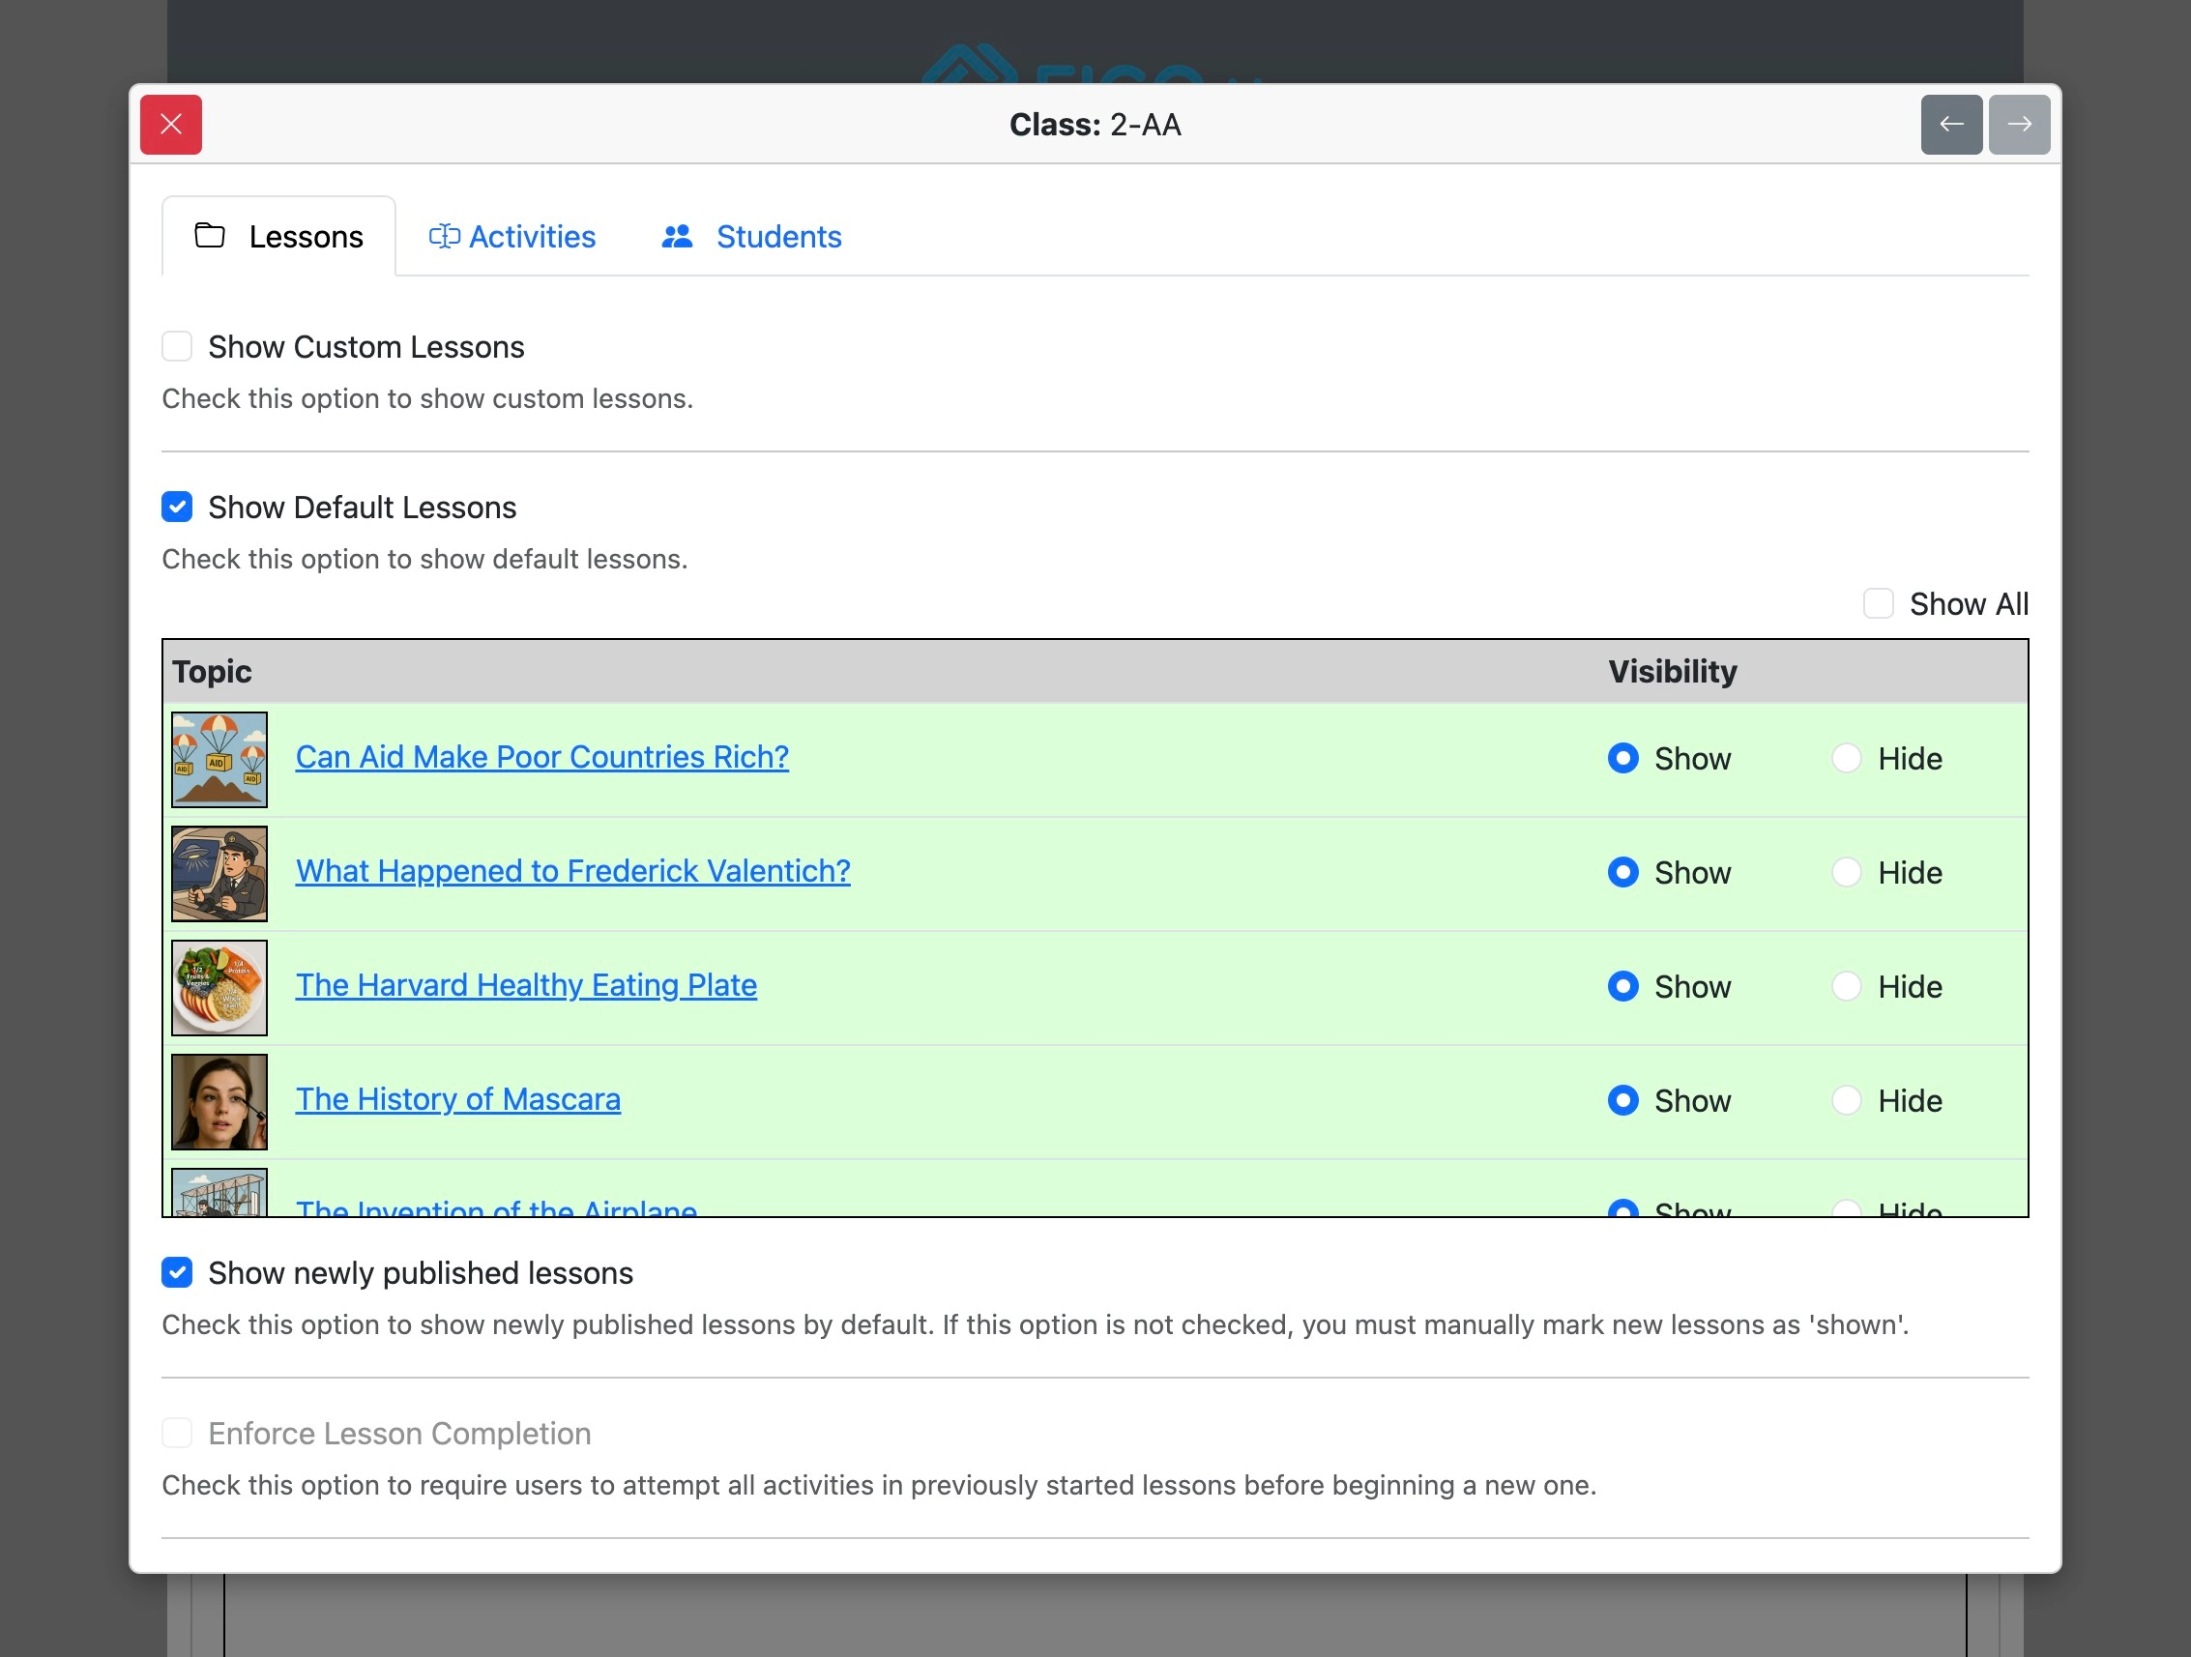Click the aid parachutes lesson thumbnail
2191x1657 pixels.
(219, 760)
